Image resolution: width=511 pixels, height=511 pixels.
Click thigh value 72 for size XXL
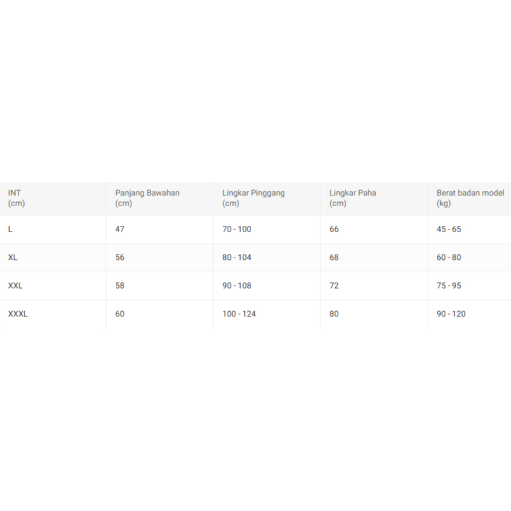click(x=334, y=286)
